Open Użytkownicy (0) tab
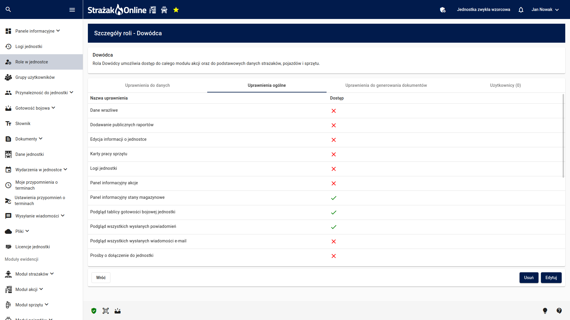 coord(506,85)
